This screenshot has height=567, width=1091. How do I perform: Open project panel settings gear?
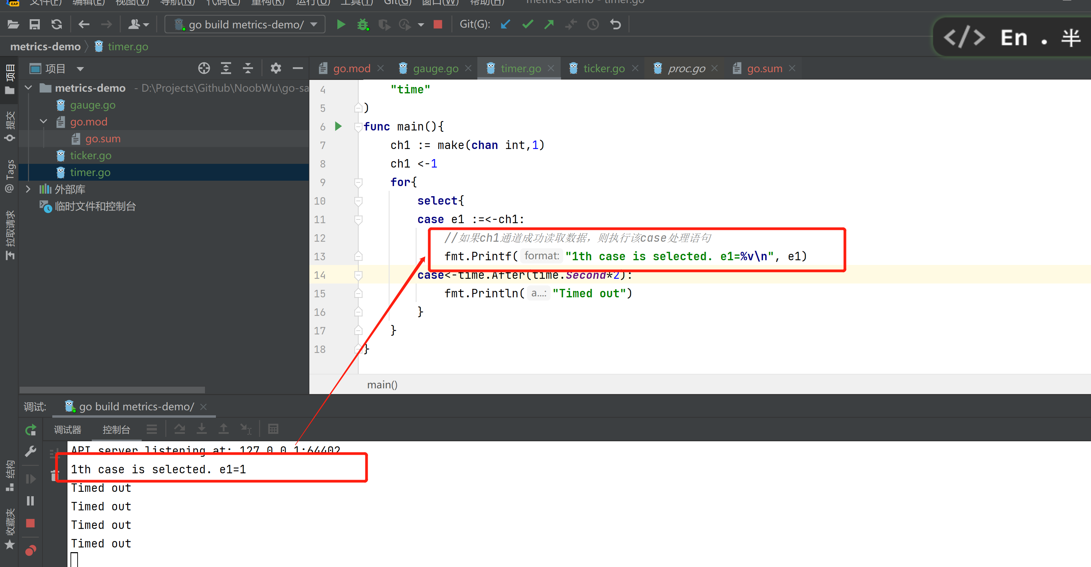276,68
